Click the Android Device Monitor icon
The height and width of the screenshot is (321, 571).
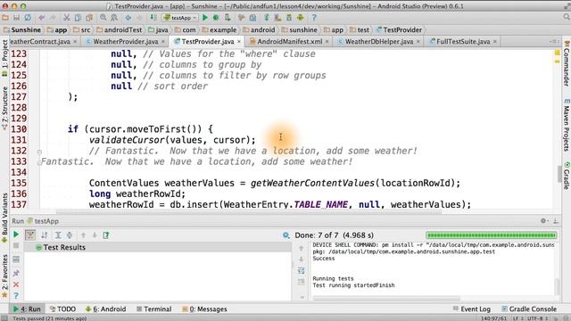301,18
